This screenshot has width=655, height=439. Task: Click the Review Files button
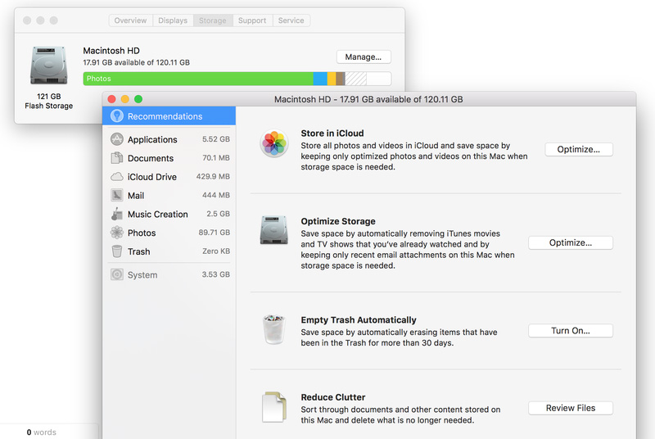click(570, 408)
